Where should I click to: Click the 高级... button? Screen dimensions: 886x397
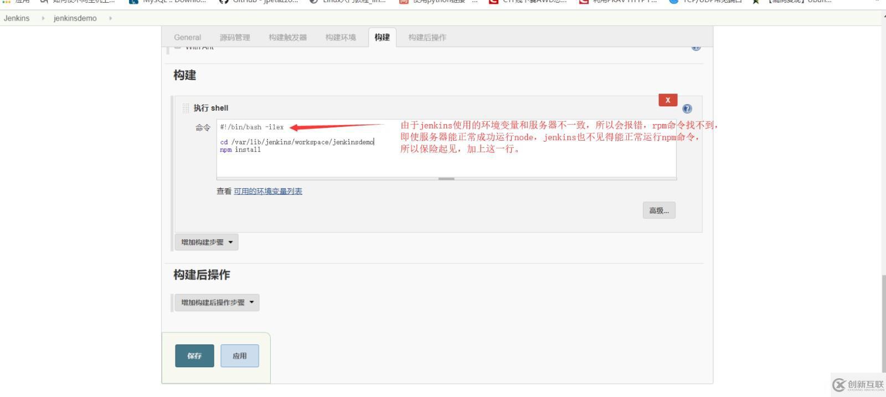(x=659, y=210)
